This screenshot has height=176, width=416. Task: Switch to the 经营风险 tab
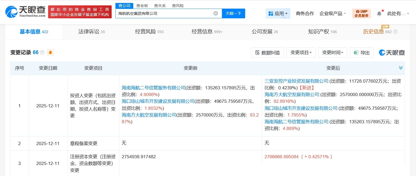[149, 32]
